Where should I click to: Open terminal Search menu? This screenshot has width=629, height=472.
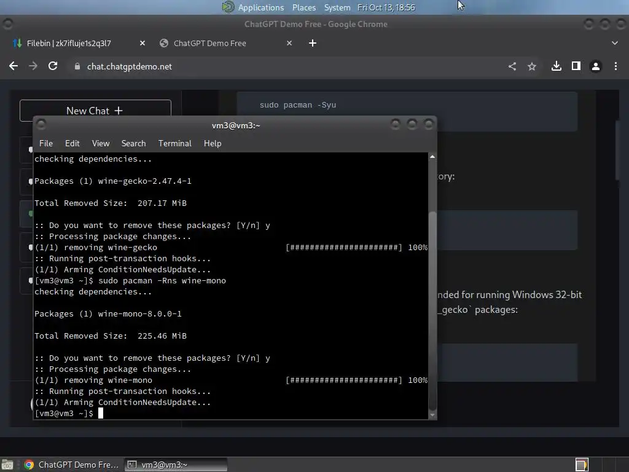133,143
